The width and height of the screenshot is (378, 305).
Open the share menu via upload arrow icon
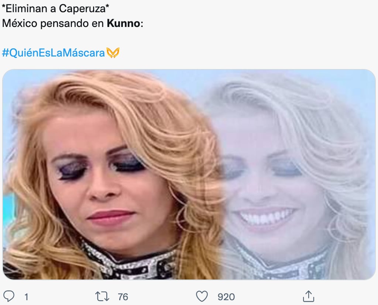click(308, 296)
